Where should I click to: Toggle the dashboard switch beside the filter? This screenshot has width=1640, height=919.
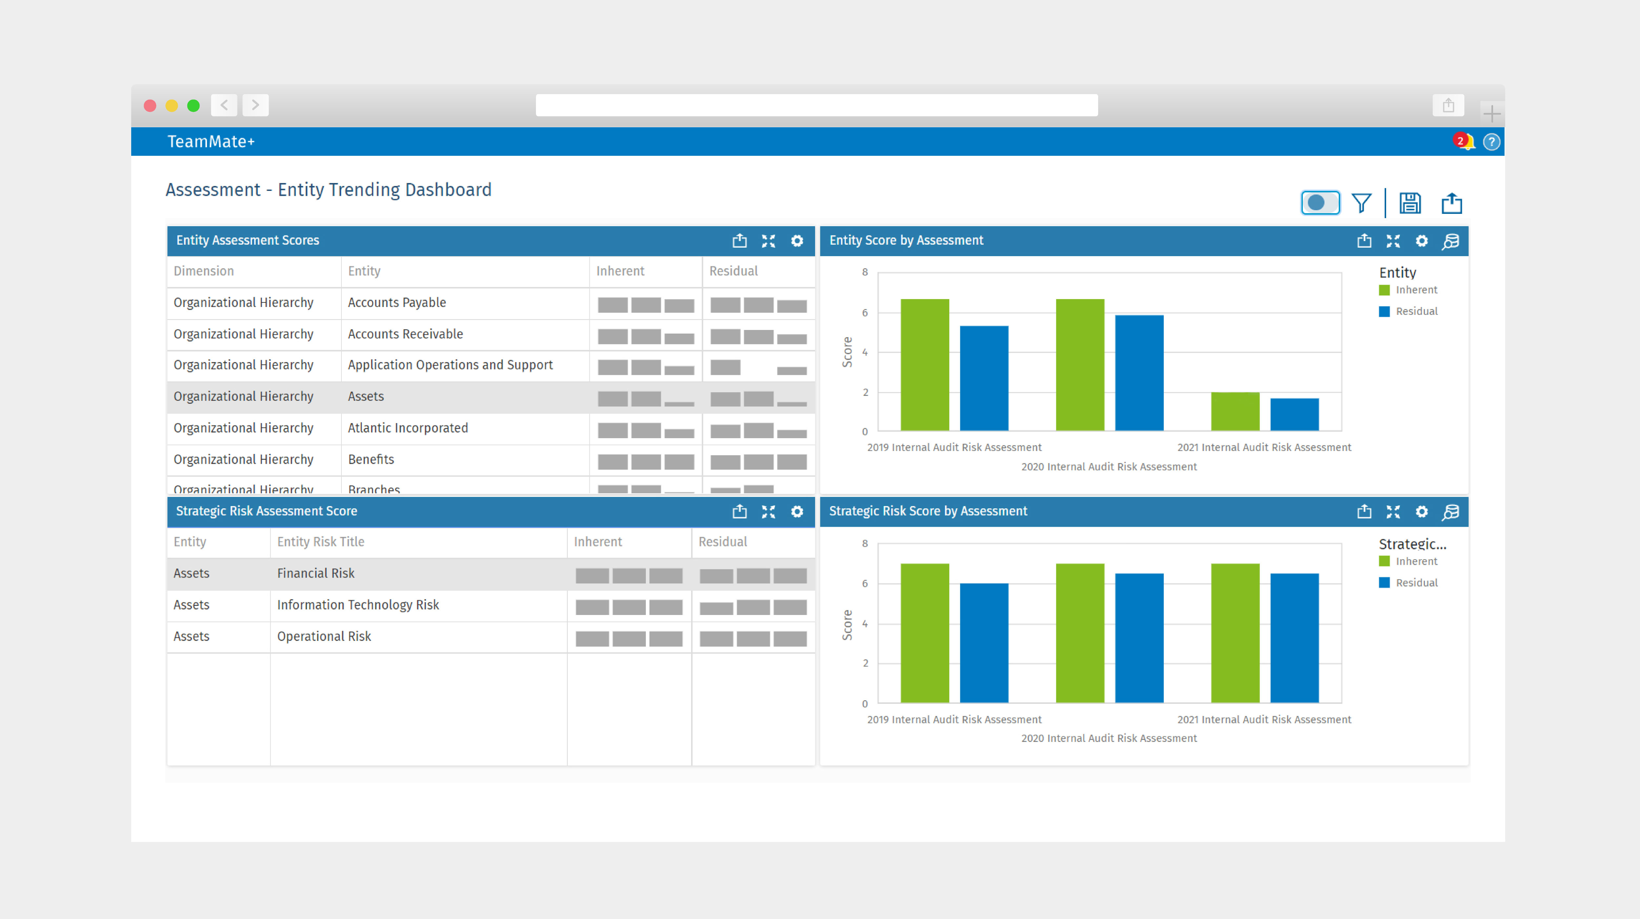coord(1320,203)
